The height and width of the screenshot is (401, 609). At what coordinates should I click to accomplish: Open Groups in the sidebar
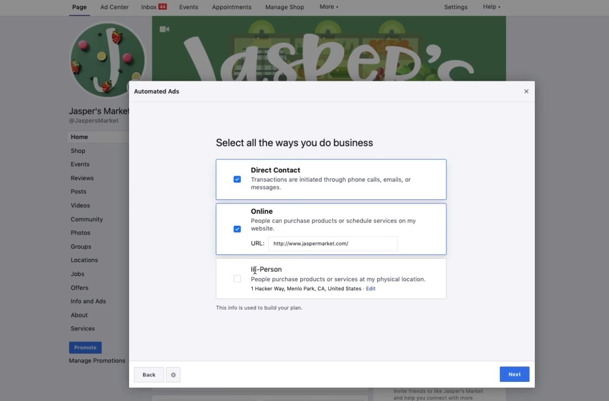[81, 246]
